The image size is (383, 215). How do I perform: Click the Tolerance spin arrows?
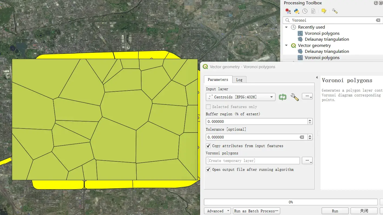310,137
